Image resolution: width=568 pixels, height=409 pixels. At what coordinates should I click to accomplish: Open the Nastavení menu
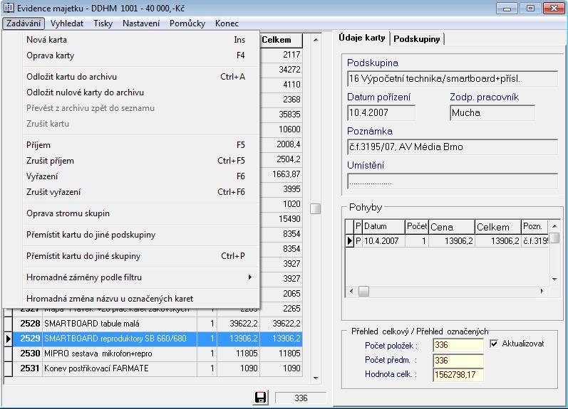coord(141,23)
